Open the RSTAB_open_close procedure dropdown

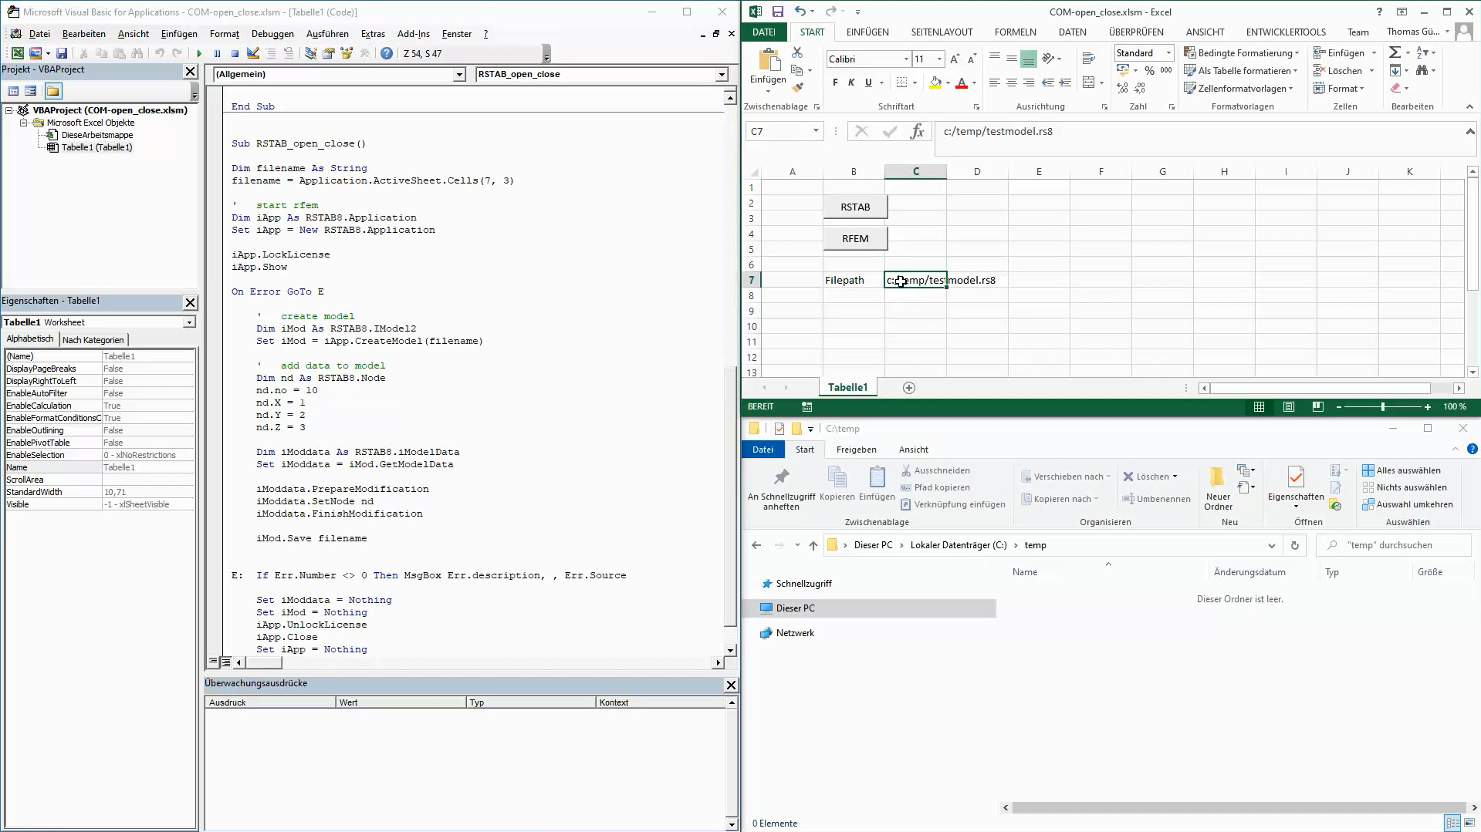click(719, 74)
